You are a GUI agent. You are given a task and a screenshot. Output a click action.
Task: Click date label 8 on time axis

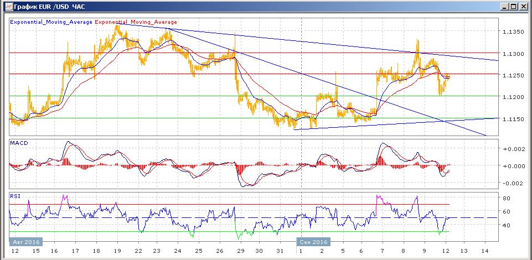[403, 251]
